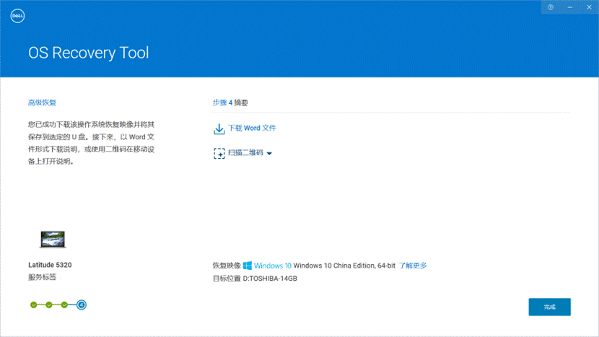Click the Windows 10 China Edition, 64-bit text
Screen dimensions: 599x337
point(344,266)
